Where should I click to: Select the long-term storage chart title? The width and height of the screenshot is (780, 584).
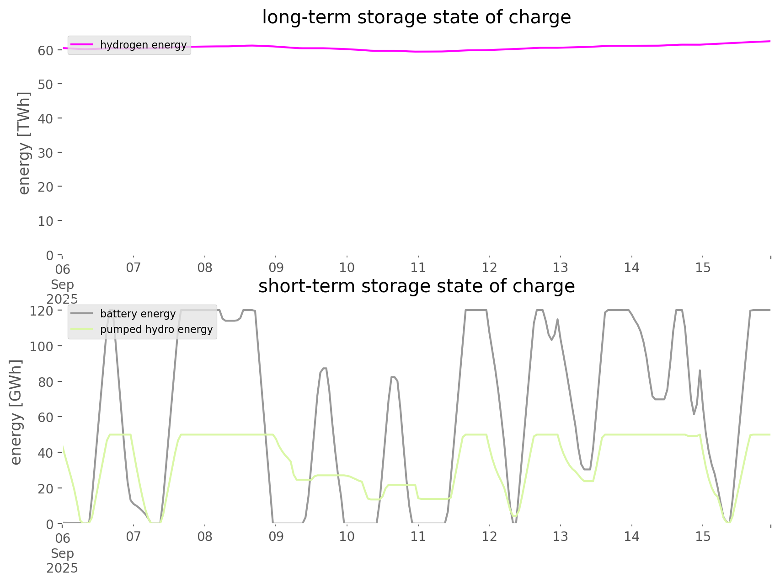416,17
